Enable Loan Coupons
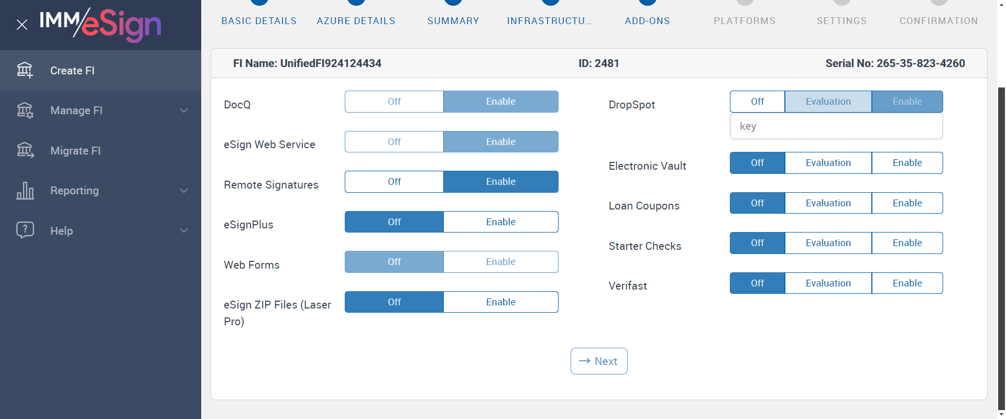 (907, 203)
